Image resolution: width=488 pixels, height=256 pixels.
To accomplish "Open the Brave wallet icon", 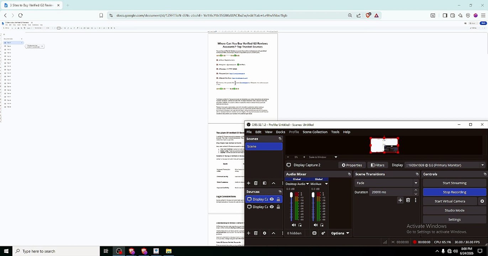I will (453, 15).
